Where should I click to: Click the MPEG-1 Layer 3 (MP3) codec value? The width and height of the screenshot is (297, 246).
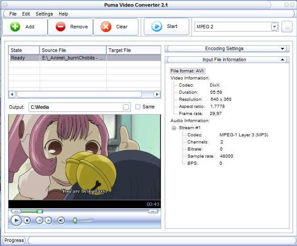(244, 135)
